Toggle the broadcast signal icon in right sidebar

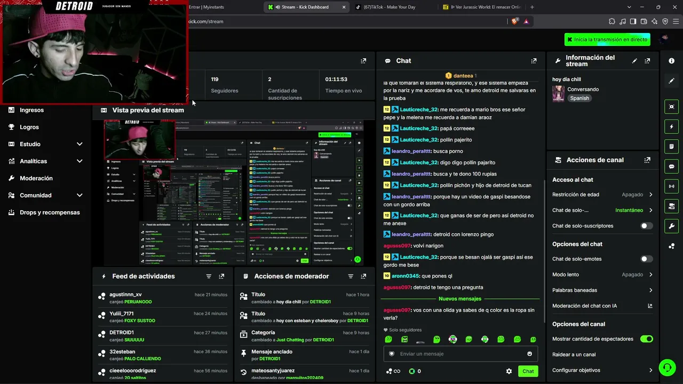click(671, 186)
